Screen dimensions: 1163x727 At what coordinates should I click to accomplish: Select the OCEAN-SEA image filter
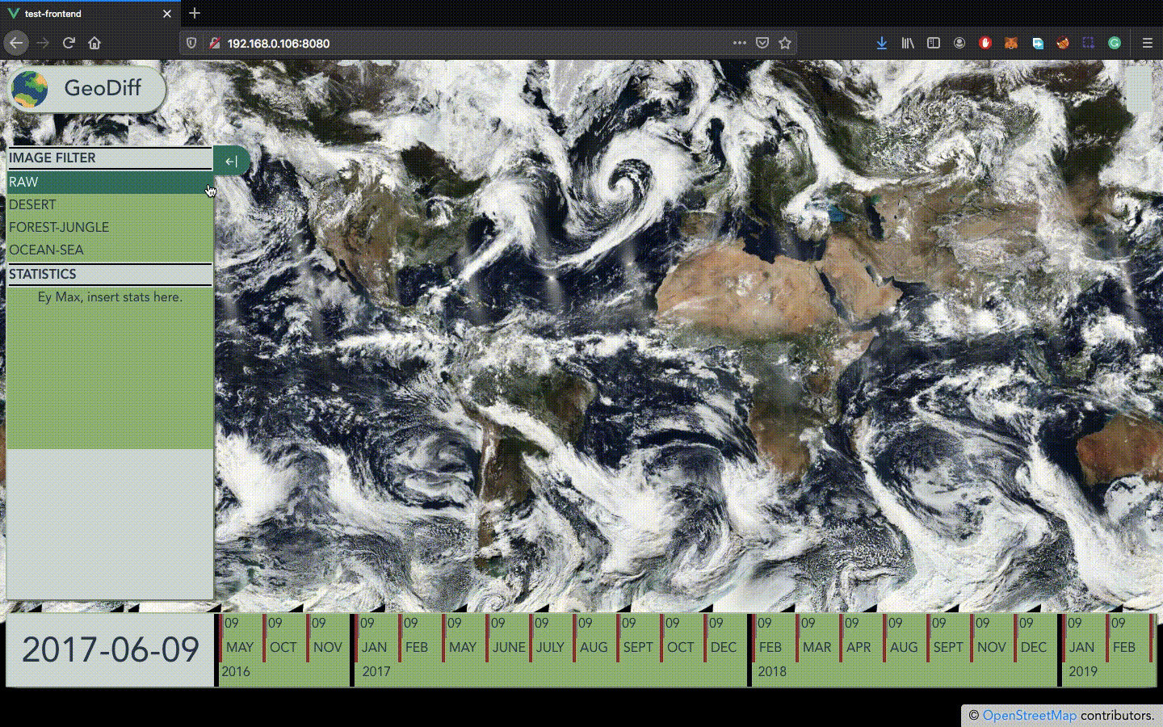coord(110,250)
